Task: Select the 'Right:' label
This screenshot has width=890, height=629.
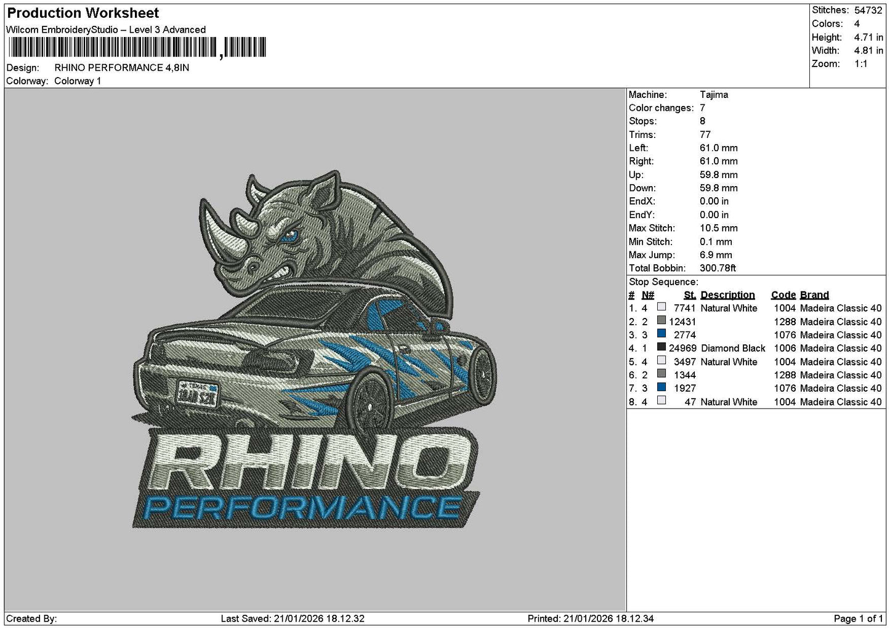Action: 641,161
